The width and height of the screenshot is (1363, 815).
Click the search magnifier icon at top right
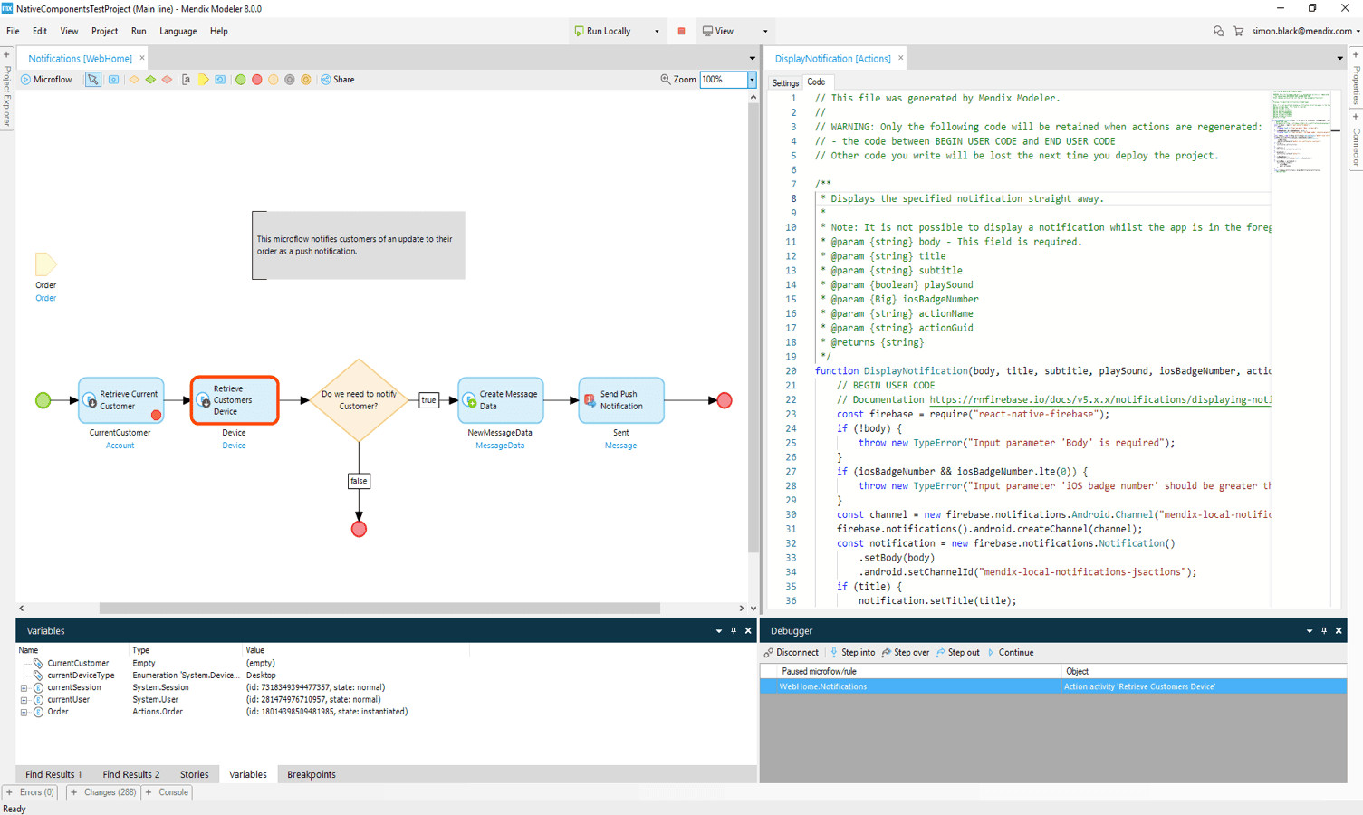[1218, 31]
